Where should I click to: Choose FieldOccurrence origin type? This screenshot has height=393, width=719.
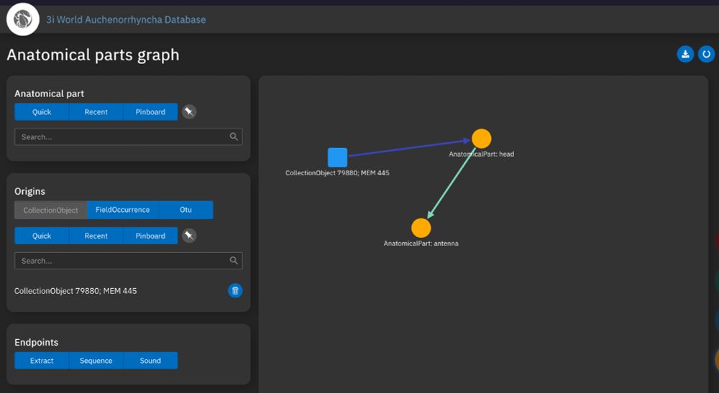coord(122,210)
